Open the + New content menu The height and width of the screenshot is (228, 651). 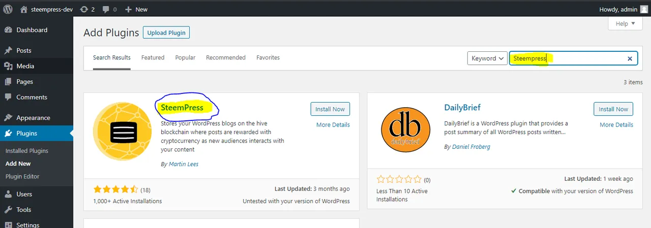136,9
